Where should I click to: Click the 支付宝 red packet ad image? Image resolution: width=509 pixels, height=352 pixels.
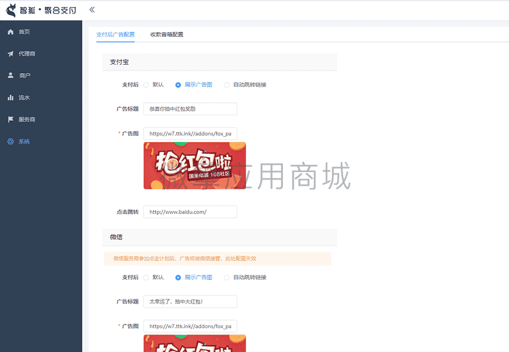click(195, 166)
